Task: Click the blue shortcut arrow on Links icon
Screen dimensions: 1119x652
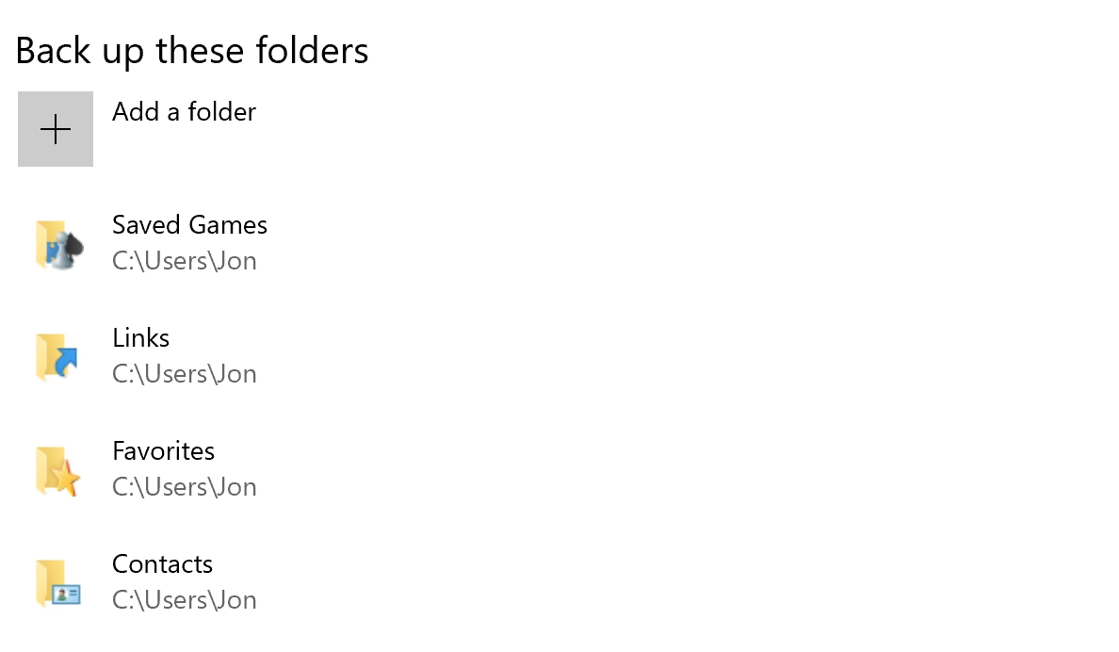Action: click(66, 362)
